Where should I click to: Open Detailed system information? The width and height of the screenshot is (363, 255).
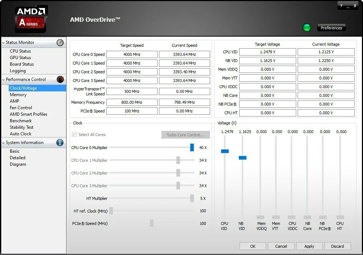(17, 157)
